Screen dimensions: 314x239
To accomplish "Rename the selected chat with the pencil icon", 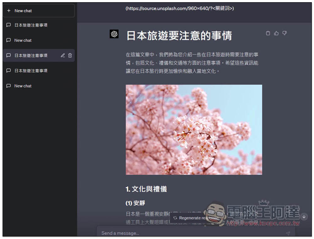I will [62, 55].
